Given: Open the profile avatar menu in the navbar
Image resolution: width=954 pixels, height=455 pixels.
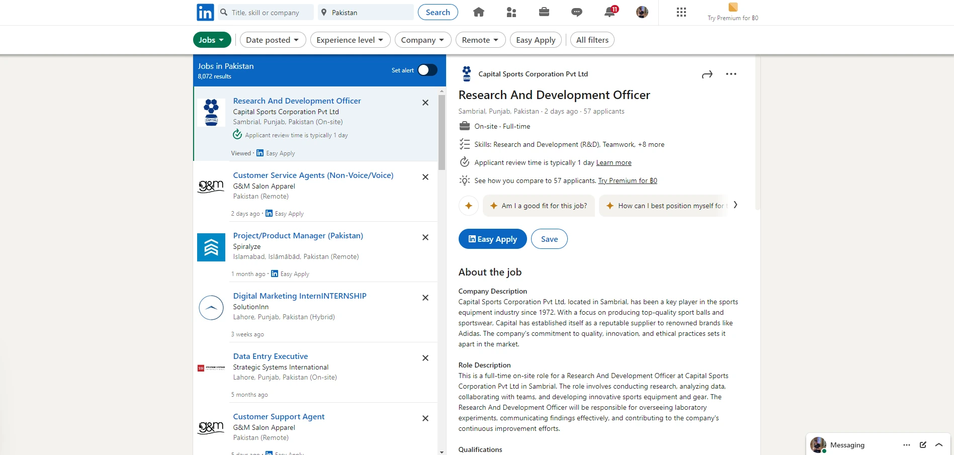Looking at the screenshot, I should click(642, 12).
